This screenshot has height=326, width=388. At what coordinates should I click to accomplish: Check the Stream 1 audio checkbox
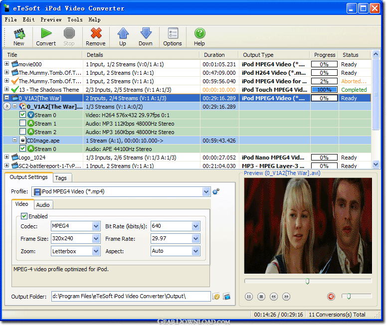coord(23,124)
